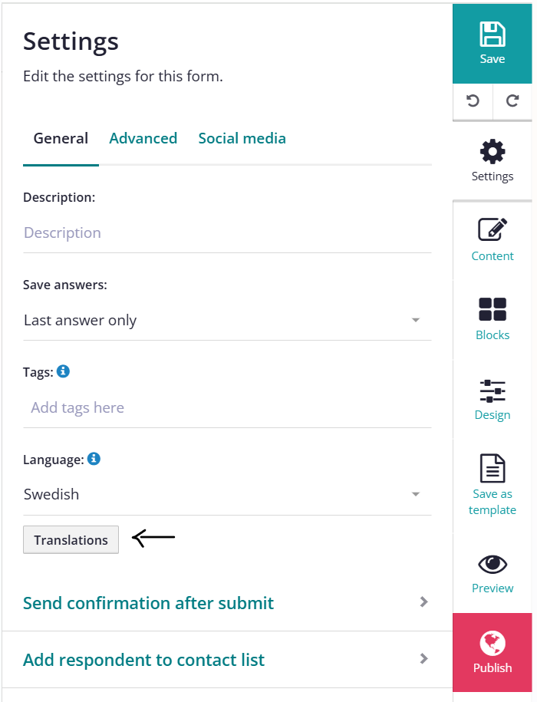Switch to the Advanced tab
This screenshot has width=537, height=702.
[x=143, y=138]
